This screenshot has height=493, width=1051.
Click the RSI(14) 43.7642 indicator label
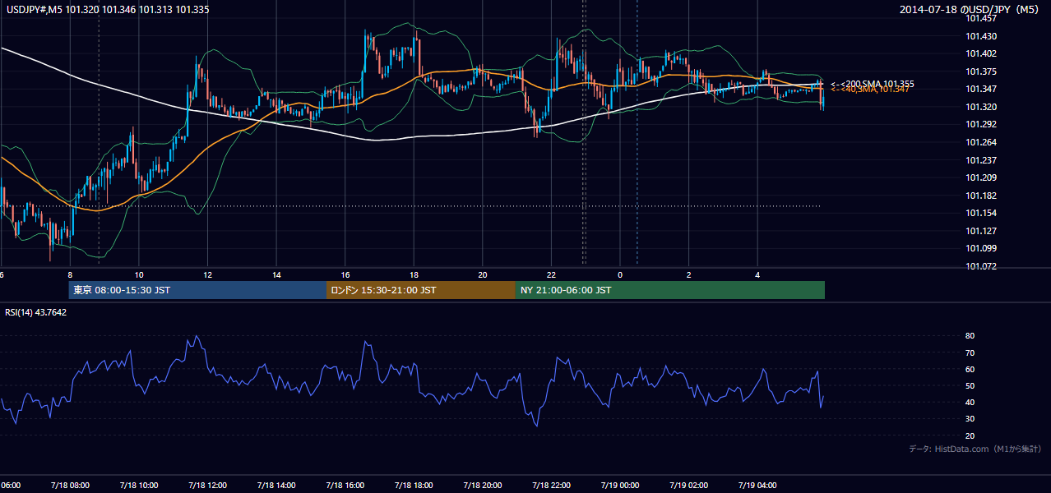36,312
